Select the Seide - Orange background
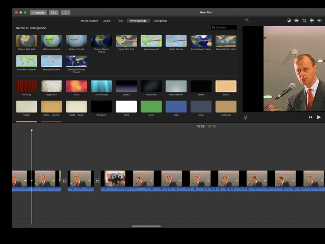Screen dimensions: 325x244 tap(51, 106)
